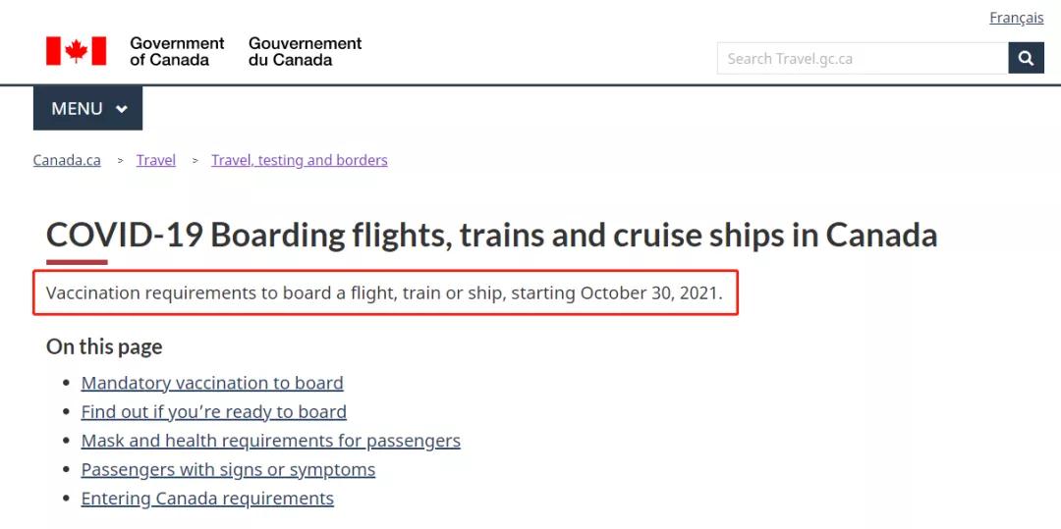Image resolution: width=1061 pixels, height=529 pixels.
Task: Go to Passengers with signs or symptoms
Action: coord(228,469)
